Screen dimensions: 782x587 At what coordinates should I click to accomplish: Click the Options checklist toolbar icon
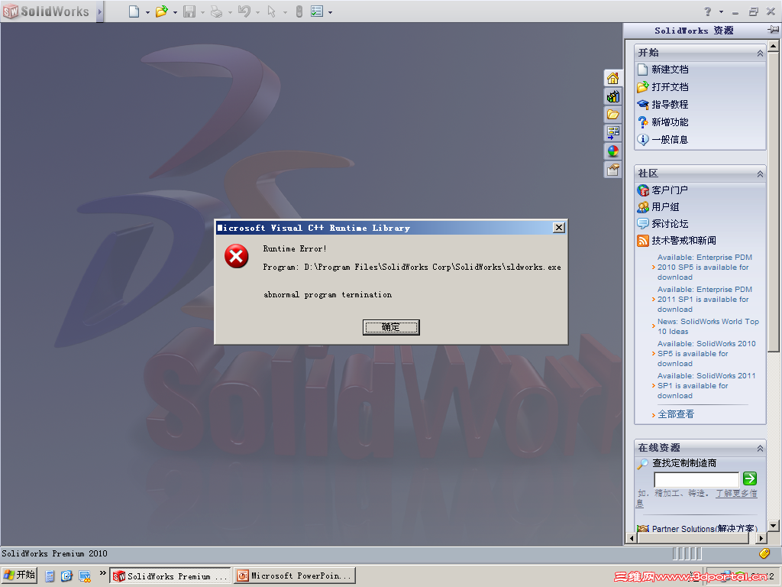pyautogui.click(x=317, y=11)
